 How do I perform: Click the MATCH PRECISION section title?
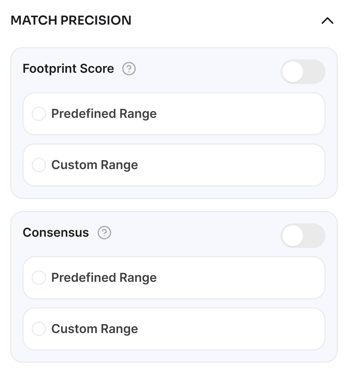pos(71,20)
